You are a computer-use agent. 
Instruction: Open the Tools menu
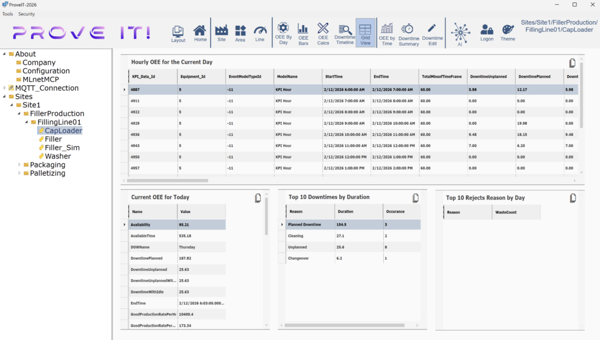pyautogui.click(x=7, y=13)
